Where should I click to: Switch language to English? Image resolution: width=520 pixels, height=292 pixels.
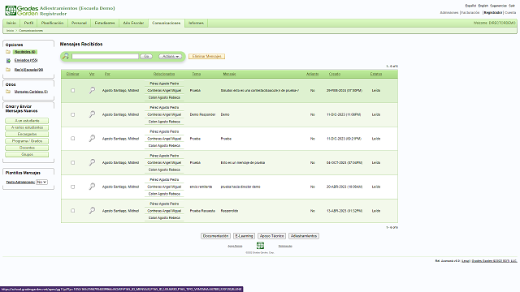(x=483, y=6)
